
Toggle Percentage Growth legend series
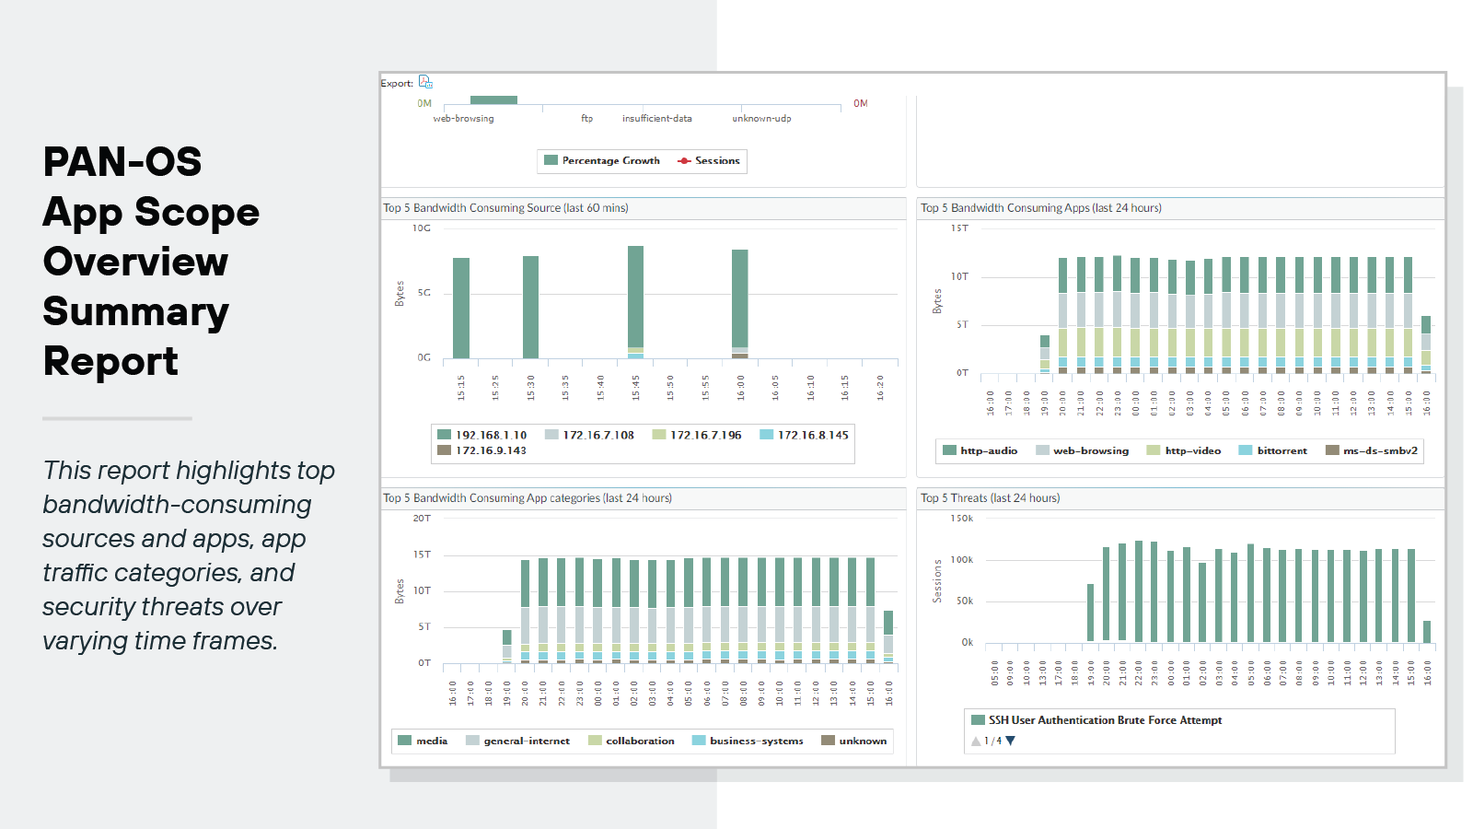(610, 160)
